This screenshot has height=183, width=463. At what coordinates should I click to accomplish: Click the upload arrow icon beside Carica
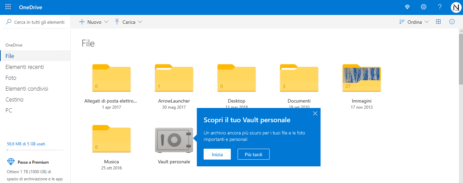click(117, 22)
